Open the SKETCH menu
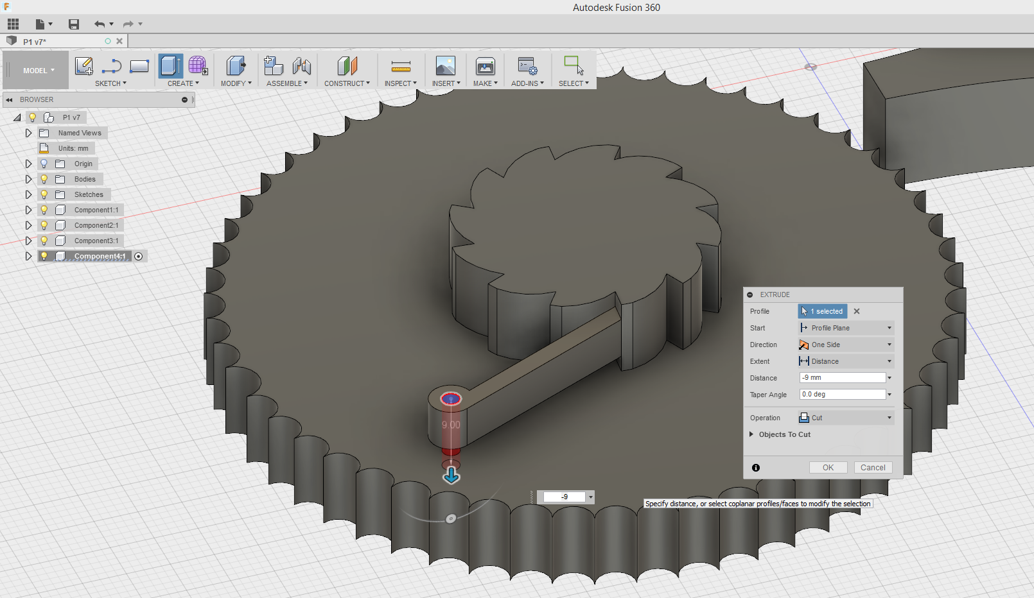This screenshot has height=598, width=1034. (x=110, y=83)
